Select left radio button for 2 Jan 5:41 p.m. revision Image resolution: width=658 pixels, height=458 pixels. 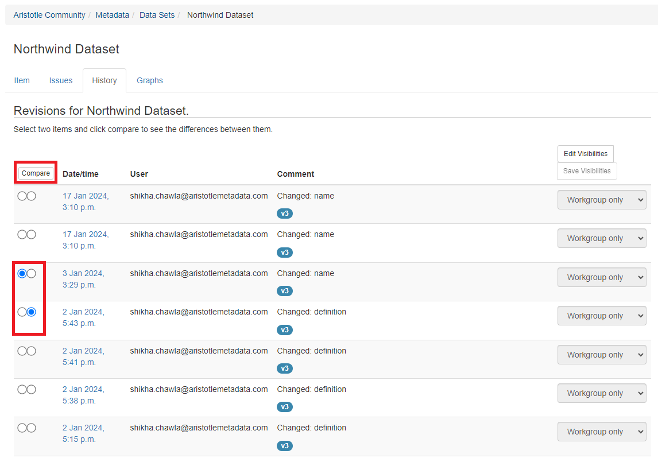[22, 351]
